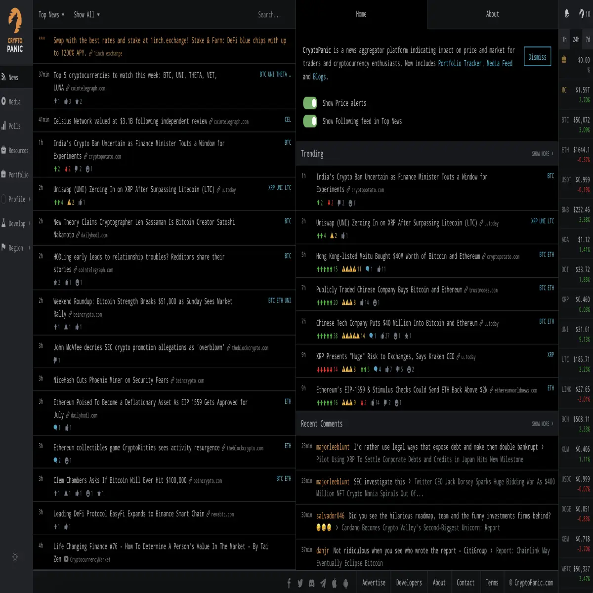Viewport: 593px width, 593px height.
Task: Open the Portfolio Tracker link
Action: (460, 63)
